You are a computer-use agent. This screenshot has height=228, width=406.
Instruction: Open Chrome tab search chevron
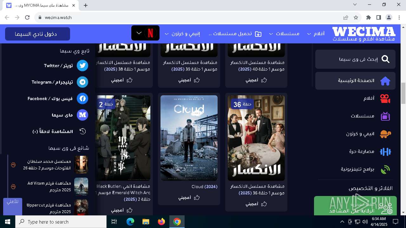tap(355, 5)
